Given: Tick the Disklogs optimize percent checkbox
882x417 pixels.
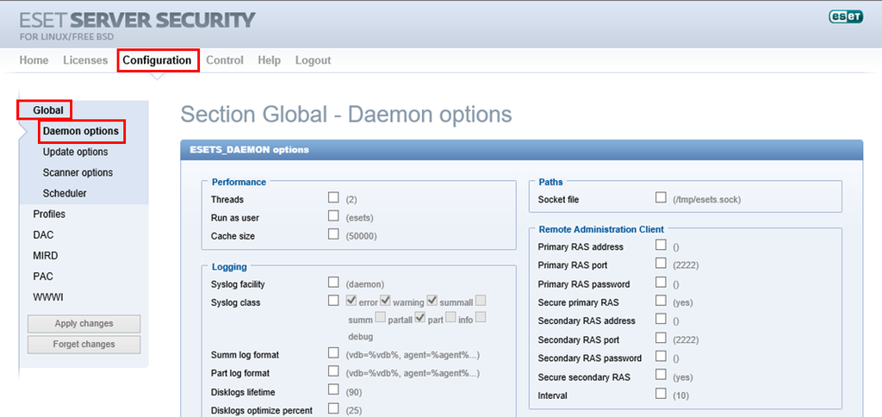Looking at the screenshot, I should tap(333, 408).
